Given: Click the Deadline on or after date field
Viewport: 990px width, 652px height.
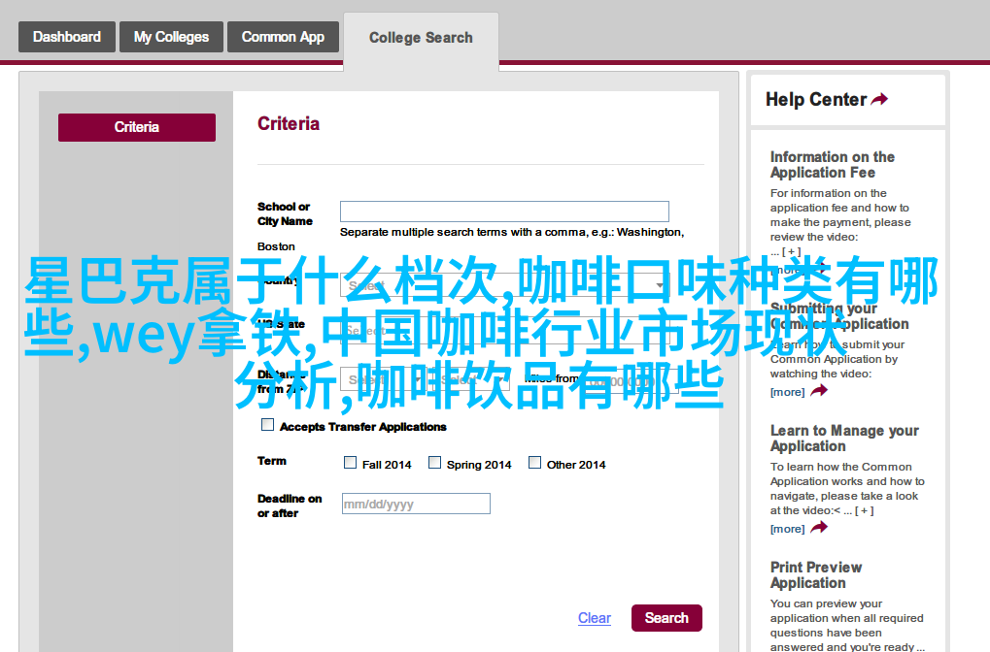Looking at the screenshot, I should pyautogui.click(x=416, y=504).
